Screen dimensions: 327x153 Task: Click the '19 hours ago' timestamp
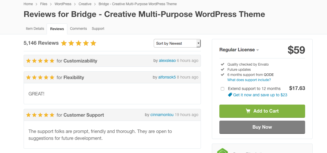187,115
